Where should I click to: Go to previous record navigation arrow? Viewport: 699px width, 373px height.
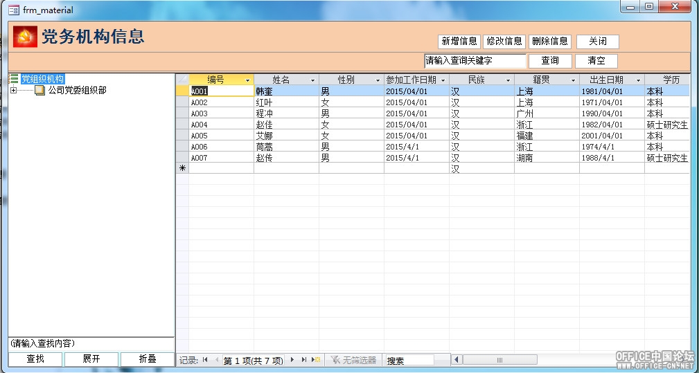click(217, 360)
